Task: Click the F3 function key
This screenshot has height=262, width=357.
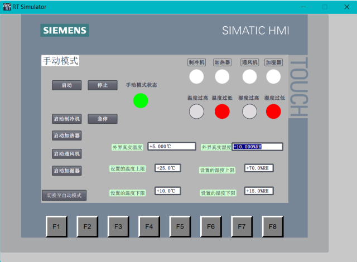Action: click(118, 226)
